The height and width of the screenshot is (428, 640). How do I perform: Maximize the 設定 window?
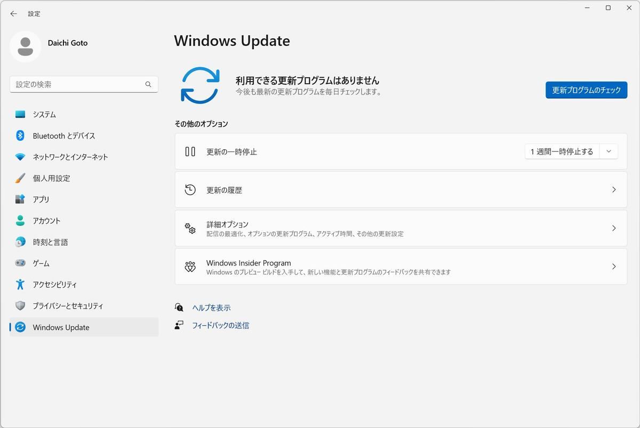click(x=608, y=8)
